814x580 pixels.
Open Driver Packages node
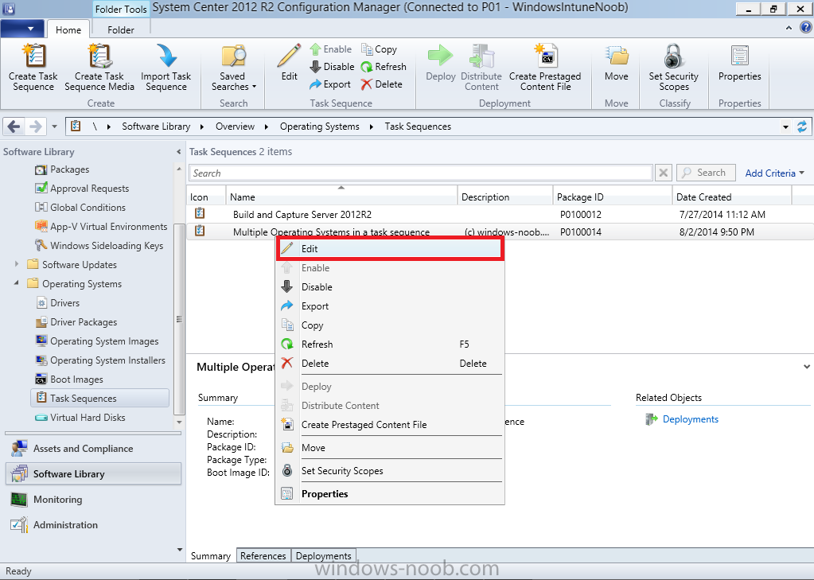click(84, 322)
